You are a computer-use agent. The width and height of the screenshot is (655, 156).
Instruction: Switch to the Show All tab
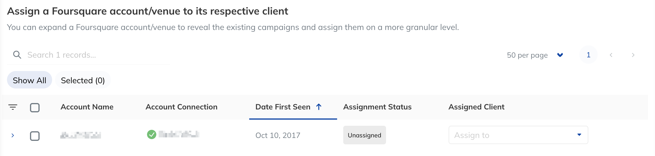(x=29, y=80)
